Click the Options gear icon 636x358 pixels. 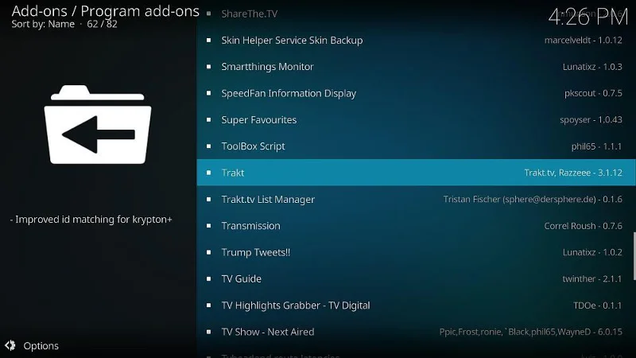[x=10, y=345]
